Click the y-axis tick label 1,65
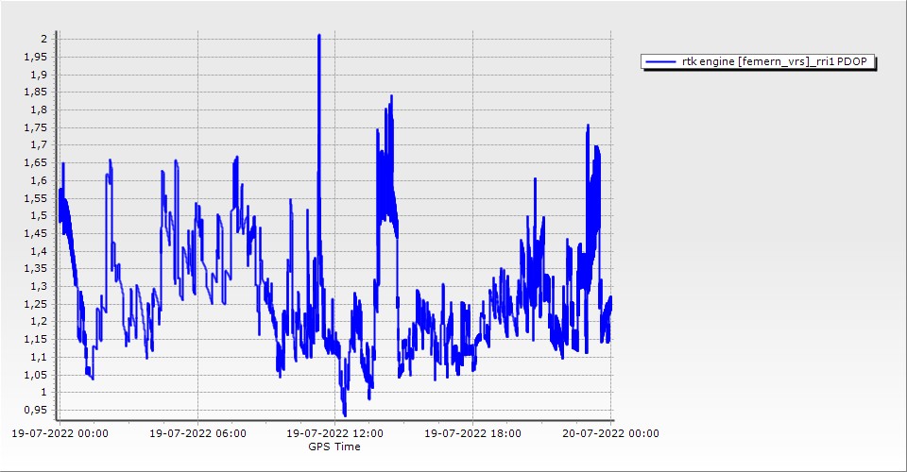 click(34, 162)
